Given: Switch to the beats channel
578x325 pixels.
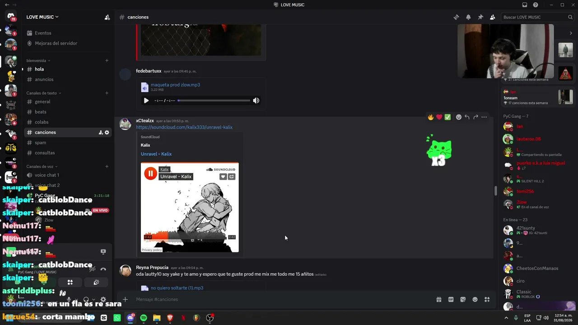Looking at the screenshot, I should click(68, 112).
